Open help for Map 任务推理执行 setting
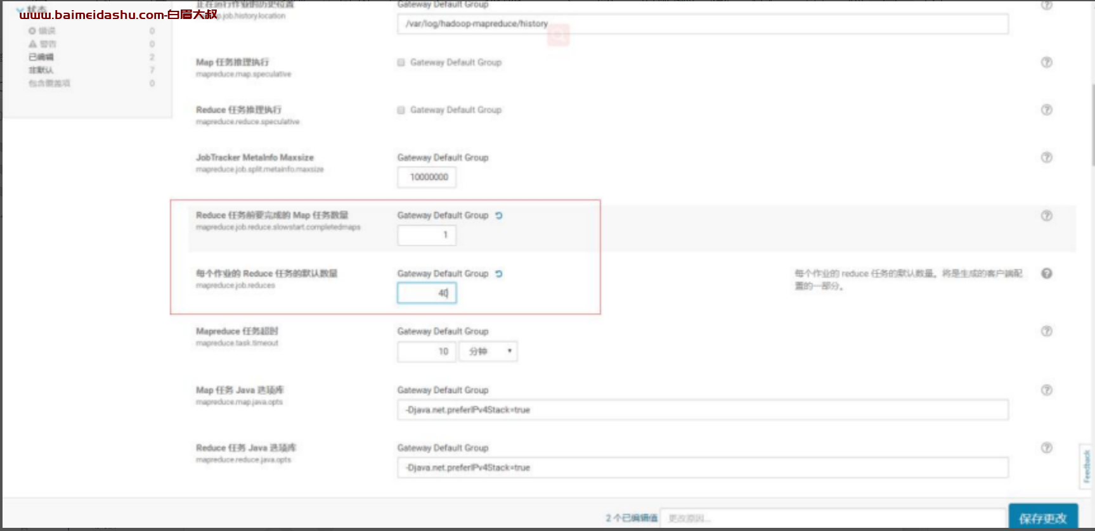1095x531 pixels. click(1046, 62)
